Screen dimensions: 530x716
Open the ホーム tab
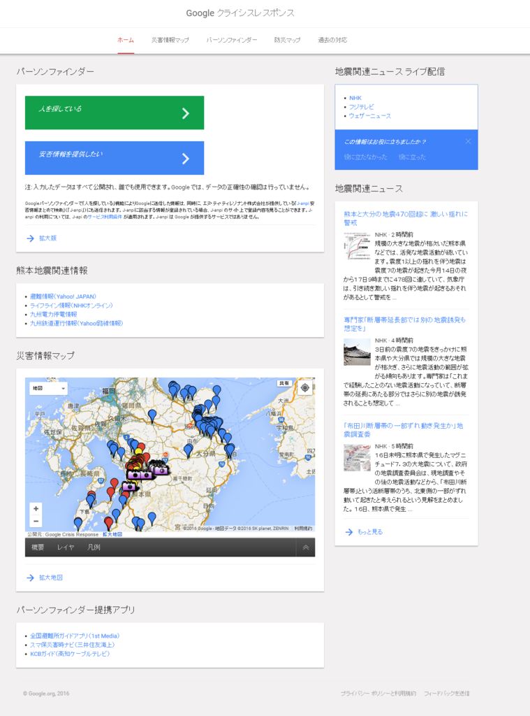click(x=126, y=40)
